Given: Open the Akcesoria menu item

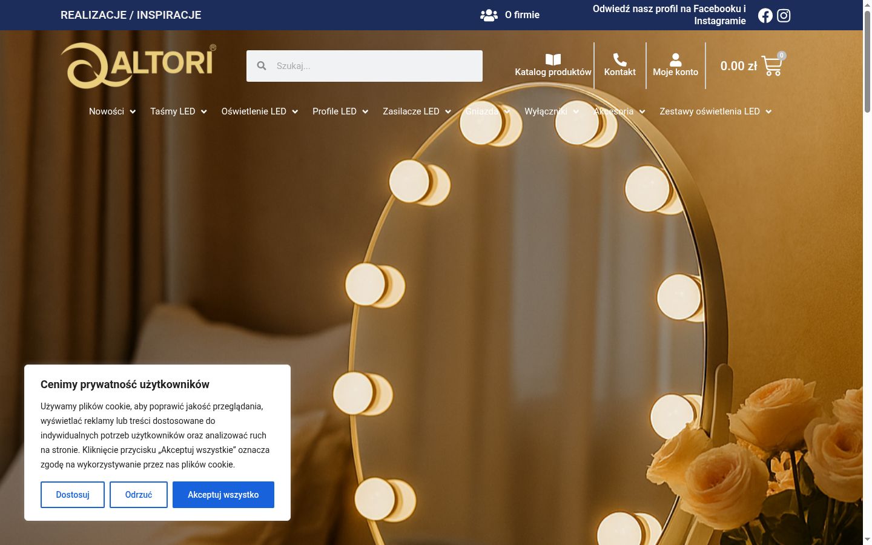Looking at the screenshot, I should [x=613, y=111].
